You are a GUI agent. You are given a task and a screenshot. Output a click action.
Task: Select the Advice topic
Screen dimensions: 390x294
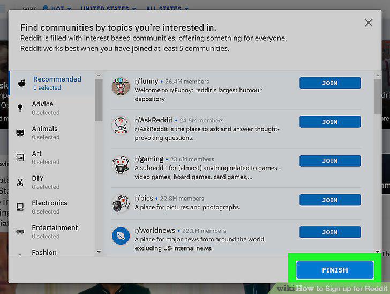pyautogui.click(x=52, y=108)
